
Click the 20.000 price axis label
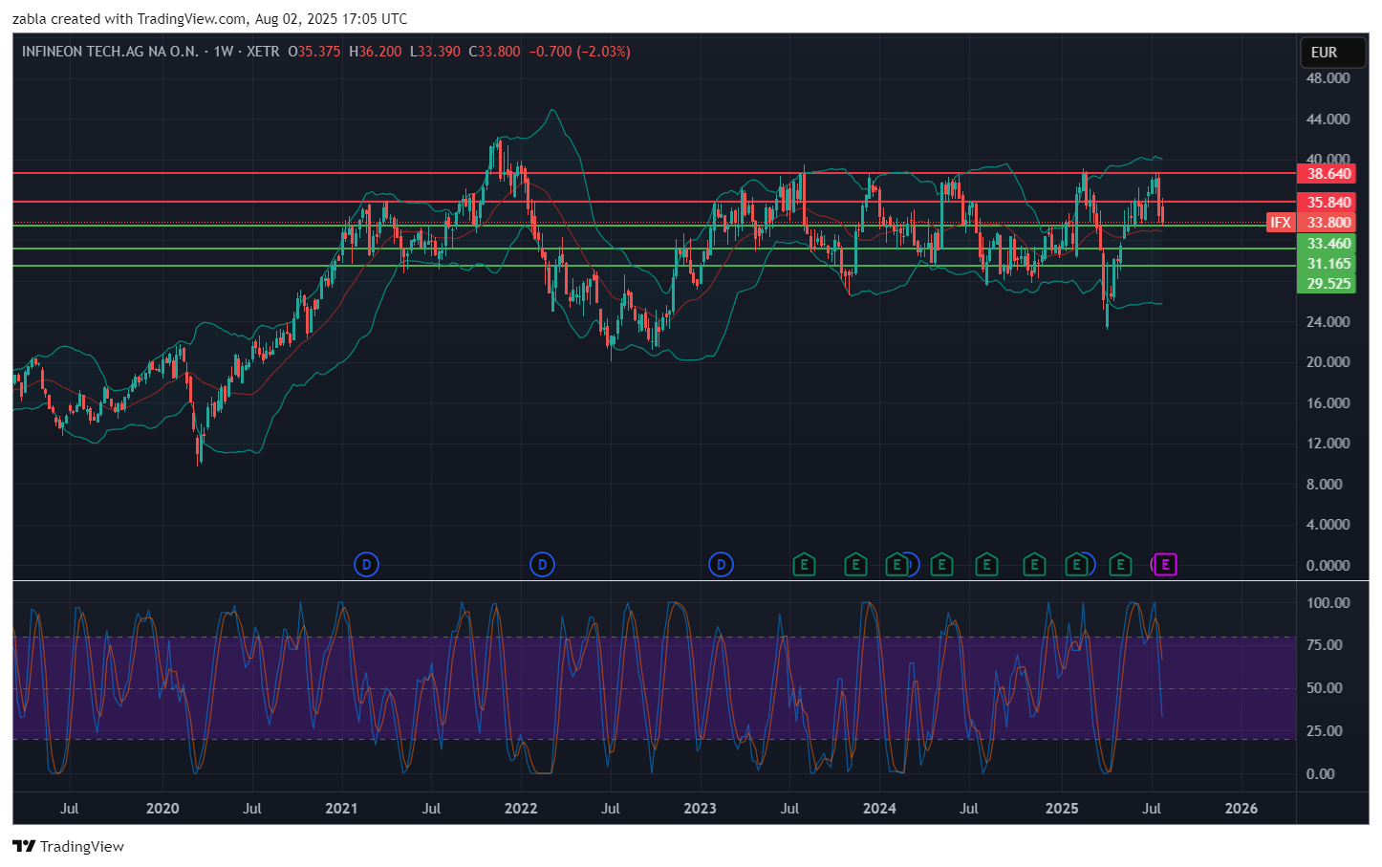tap(1328, 362)
